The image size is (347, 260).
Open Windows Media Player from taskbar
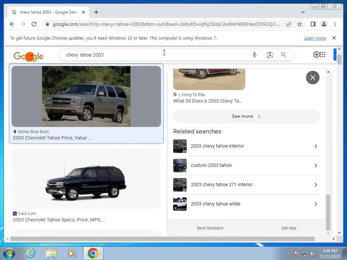[x=72, y=253]
